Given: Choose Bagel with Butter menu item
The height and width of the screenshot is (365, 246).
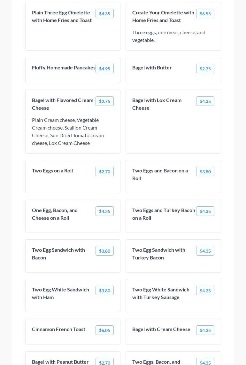Looking at the screenshot, I should [x=152, y=68].
